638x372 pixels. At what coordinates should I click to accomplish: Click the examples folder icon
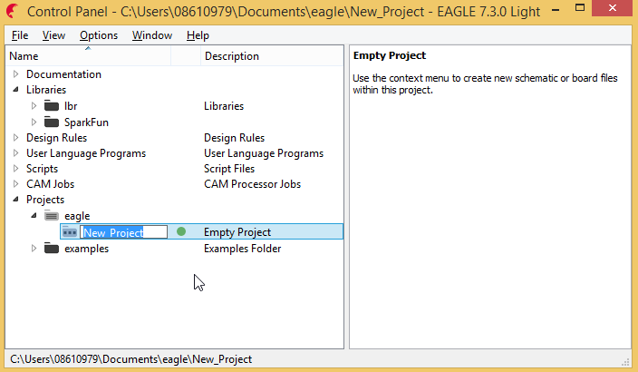click(51, 249)
